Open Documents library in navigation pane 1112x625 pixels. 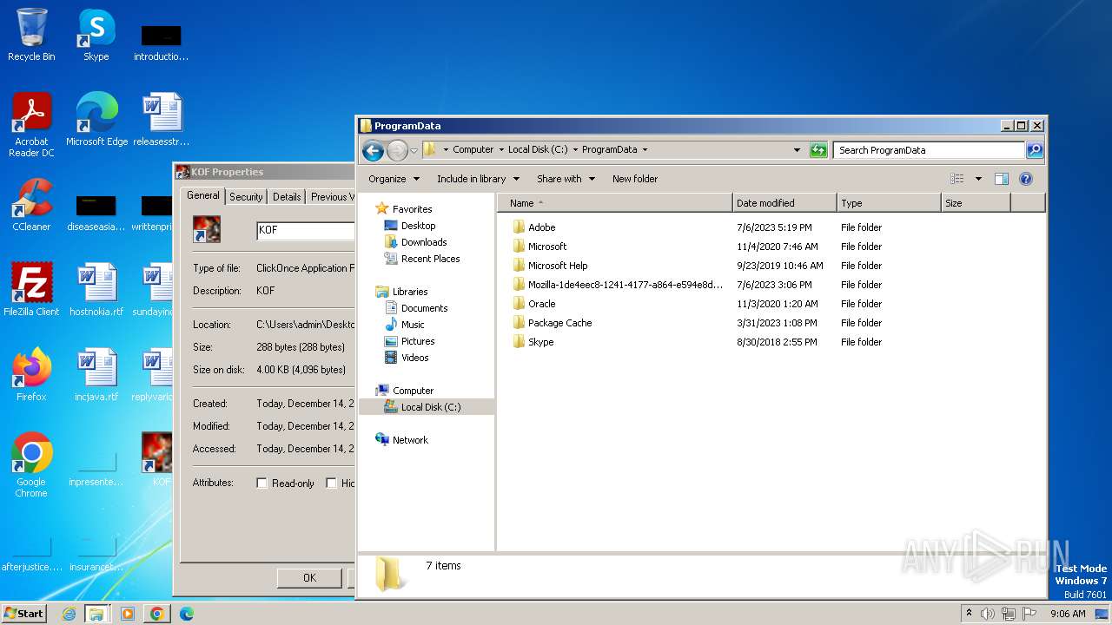click(x=416, y=308)
